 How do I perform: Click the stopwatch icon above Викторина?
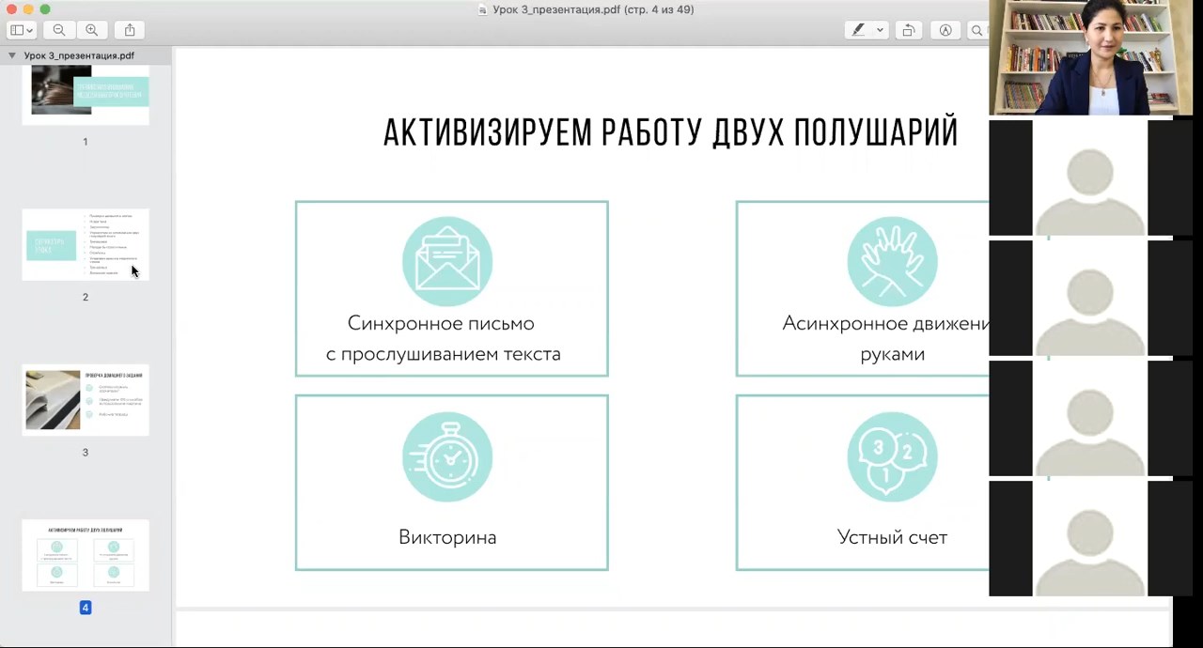tap(447, 457)
